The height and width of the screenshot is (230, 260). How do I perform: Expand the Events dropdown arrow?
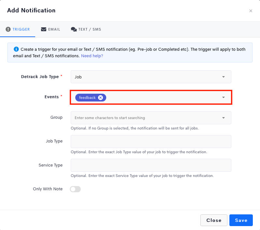[x=224, y=98]
